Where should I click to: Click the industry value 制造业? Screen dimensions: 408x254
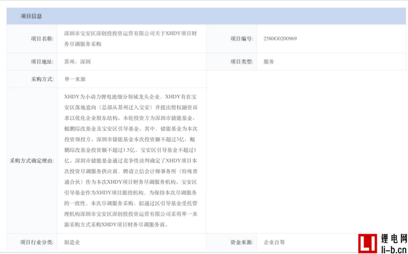[72, 242]
